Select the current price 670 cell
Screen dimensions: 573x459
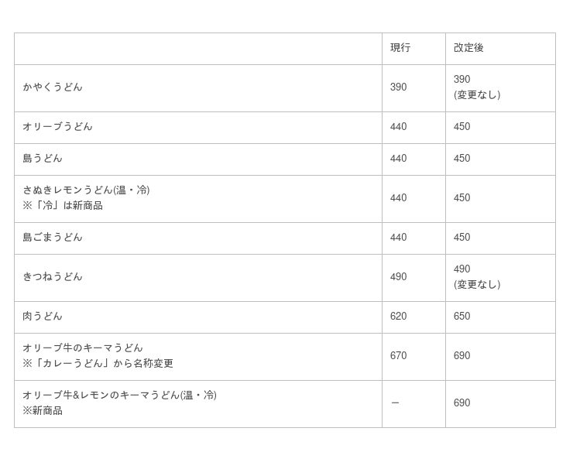(x=398, y=356)
